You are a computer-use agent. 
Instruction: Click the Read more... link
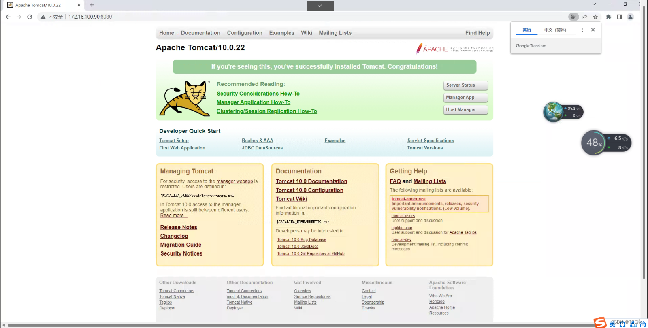(174, 215)
